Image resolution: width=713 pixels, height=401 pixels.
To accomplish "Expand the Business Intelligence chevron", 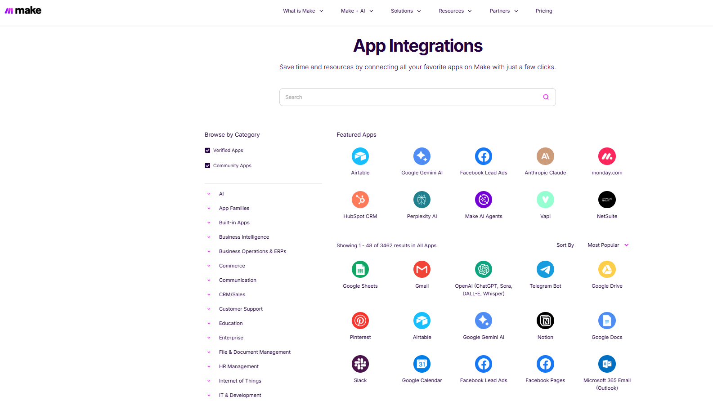I will point(209,237).
